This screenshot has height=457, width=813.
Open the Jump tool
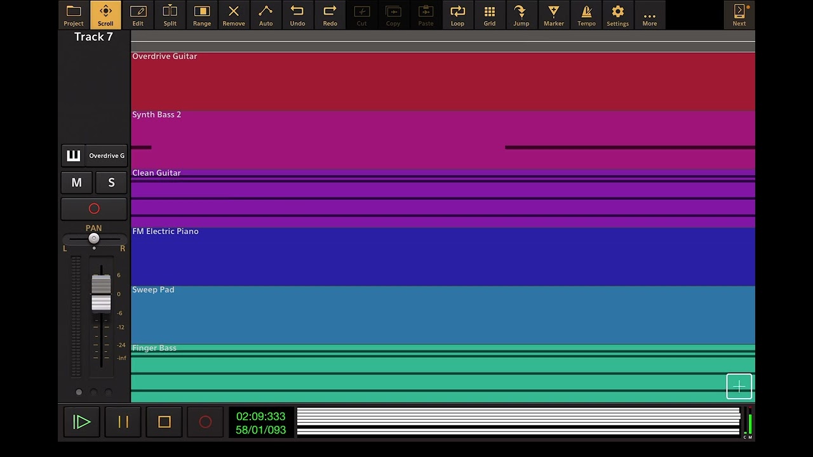click(521, 15)
